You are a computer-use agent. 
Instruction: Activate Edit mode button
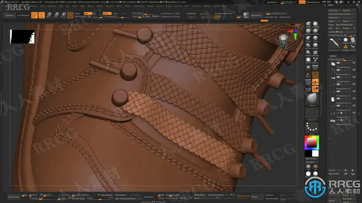(34, 15)
